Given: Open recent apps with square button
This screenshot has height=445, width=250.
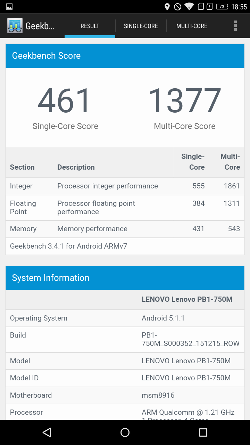Looking at the screenshot, I should 203,432.
